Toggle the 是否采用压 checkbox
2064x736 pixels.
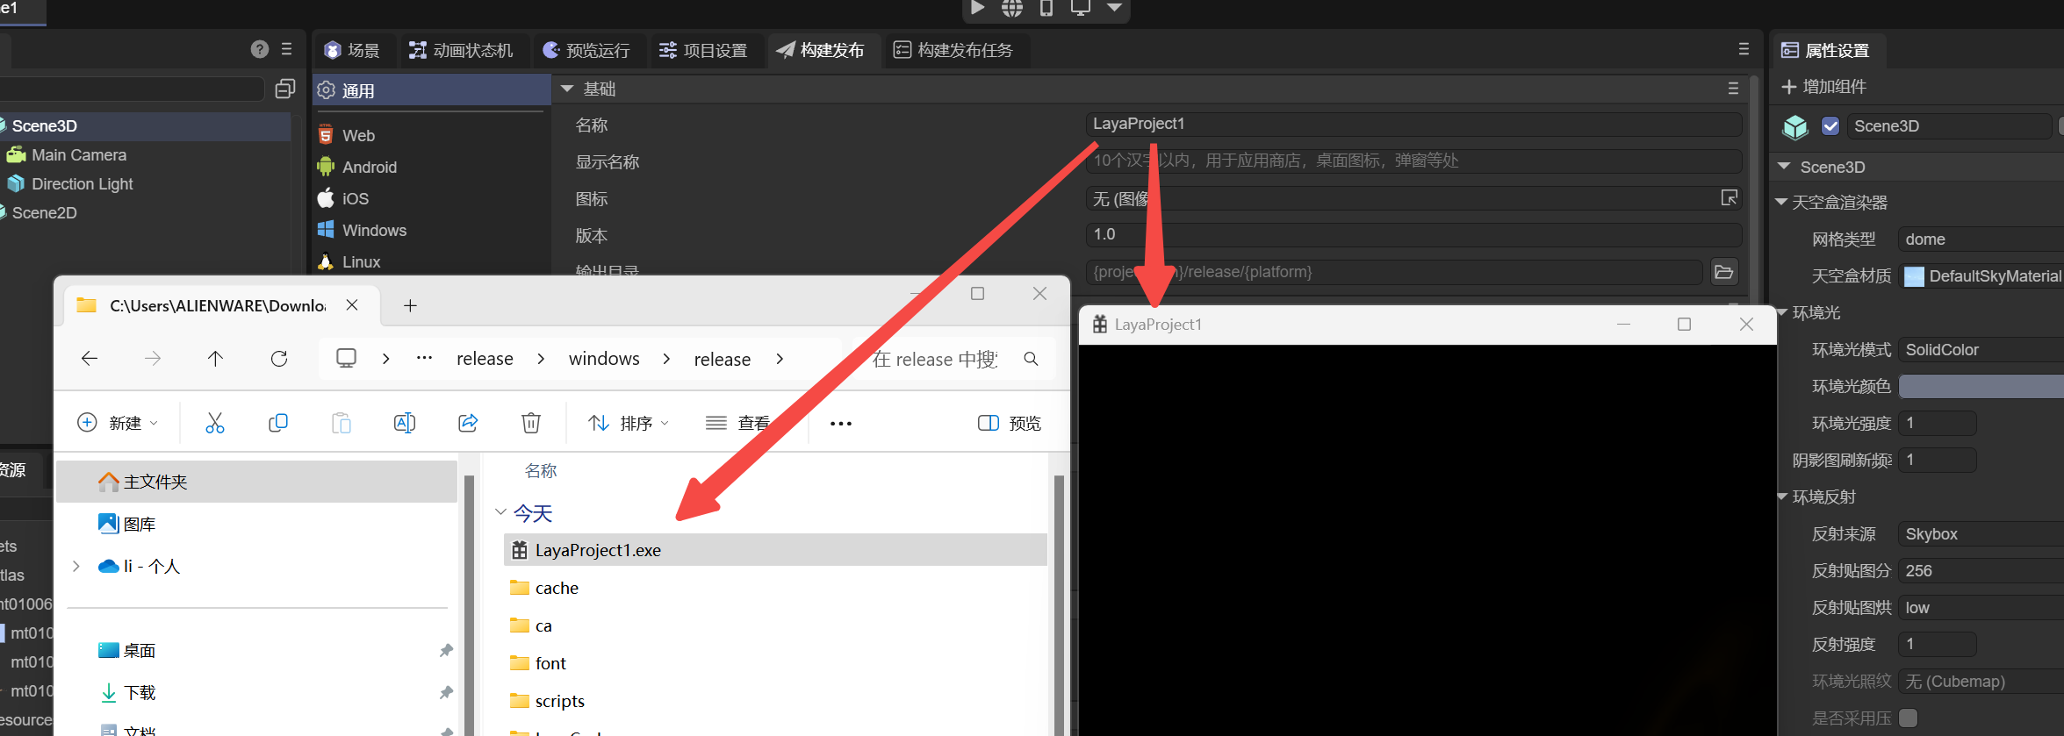1908,718
